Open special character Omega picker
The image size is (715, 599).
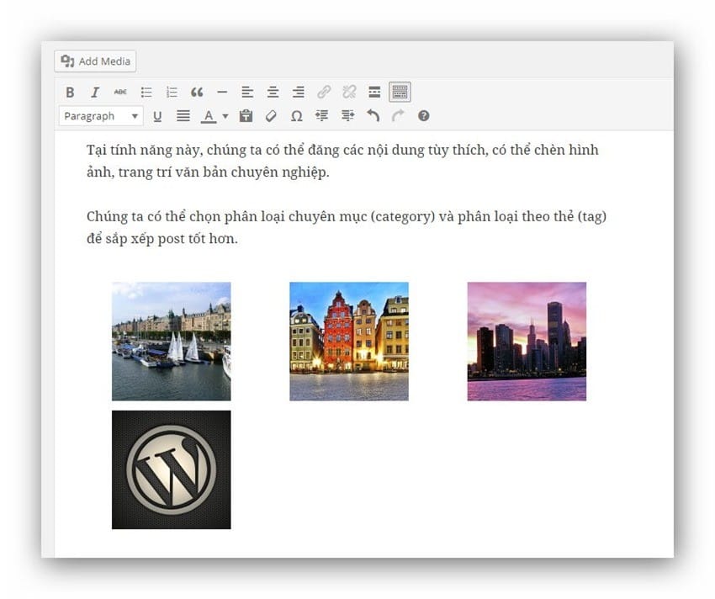[x=296, y=116]
